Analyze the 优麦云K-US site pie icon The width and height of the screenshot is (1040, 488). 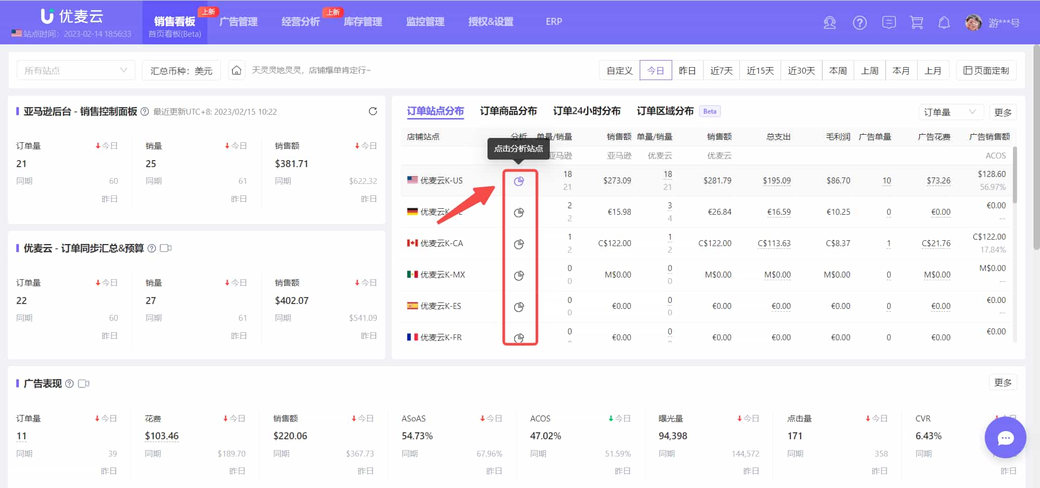pos(519,181)
